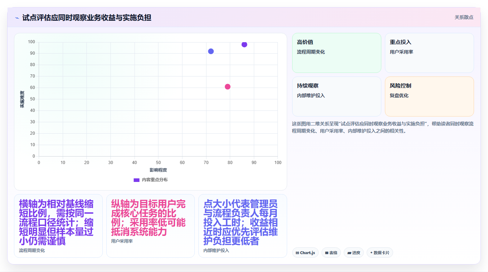
Task: Select the 表格 tag chip
Action: point(331,253)
